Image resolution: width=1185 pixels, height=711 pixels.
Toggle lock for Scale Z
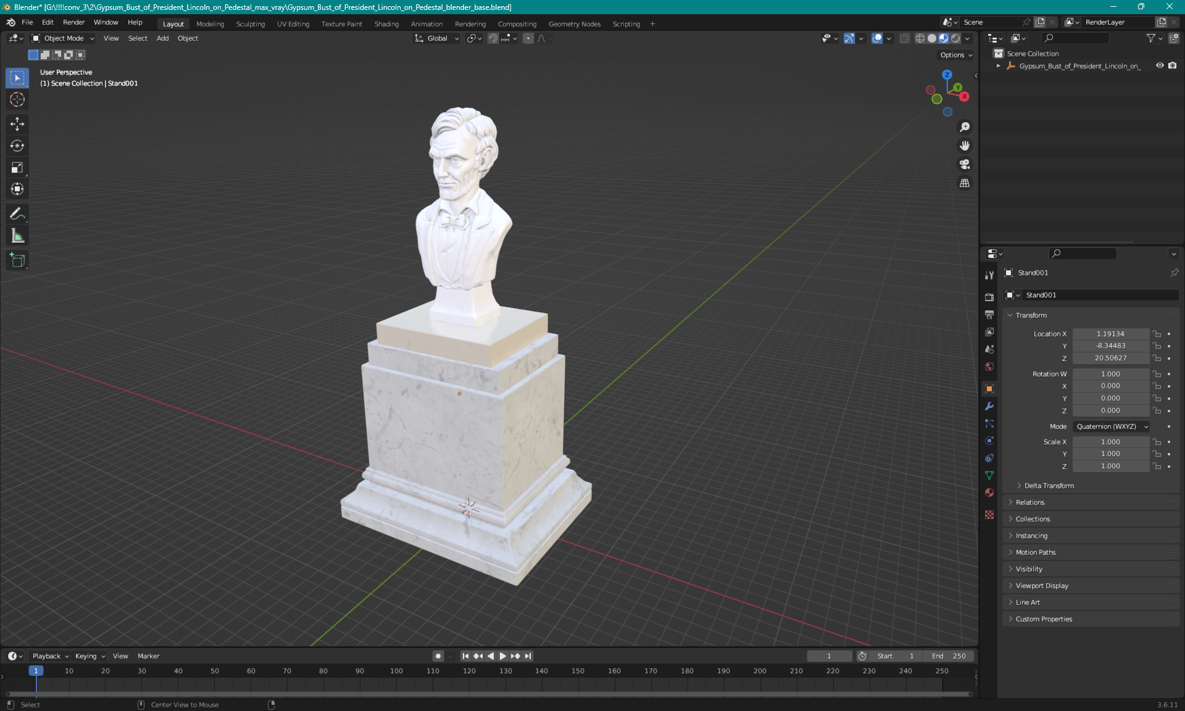tap(1157, 466)
